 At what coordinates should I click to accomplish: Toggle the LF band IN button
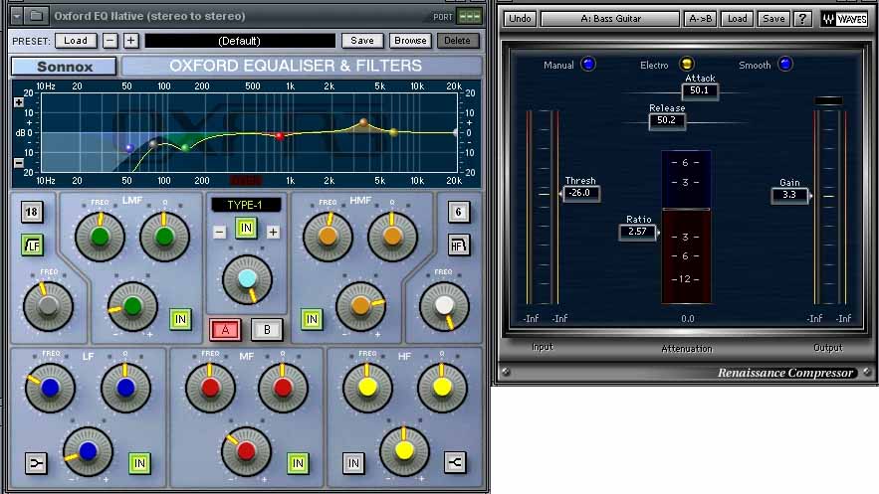(x=139, y=463)
